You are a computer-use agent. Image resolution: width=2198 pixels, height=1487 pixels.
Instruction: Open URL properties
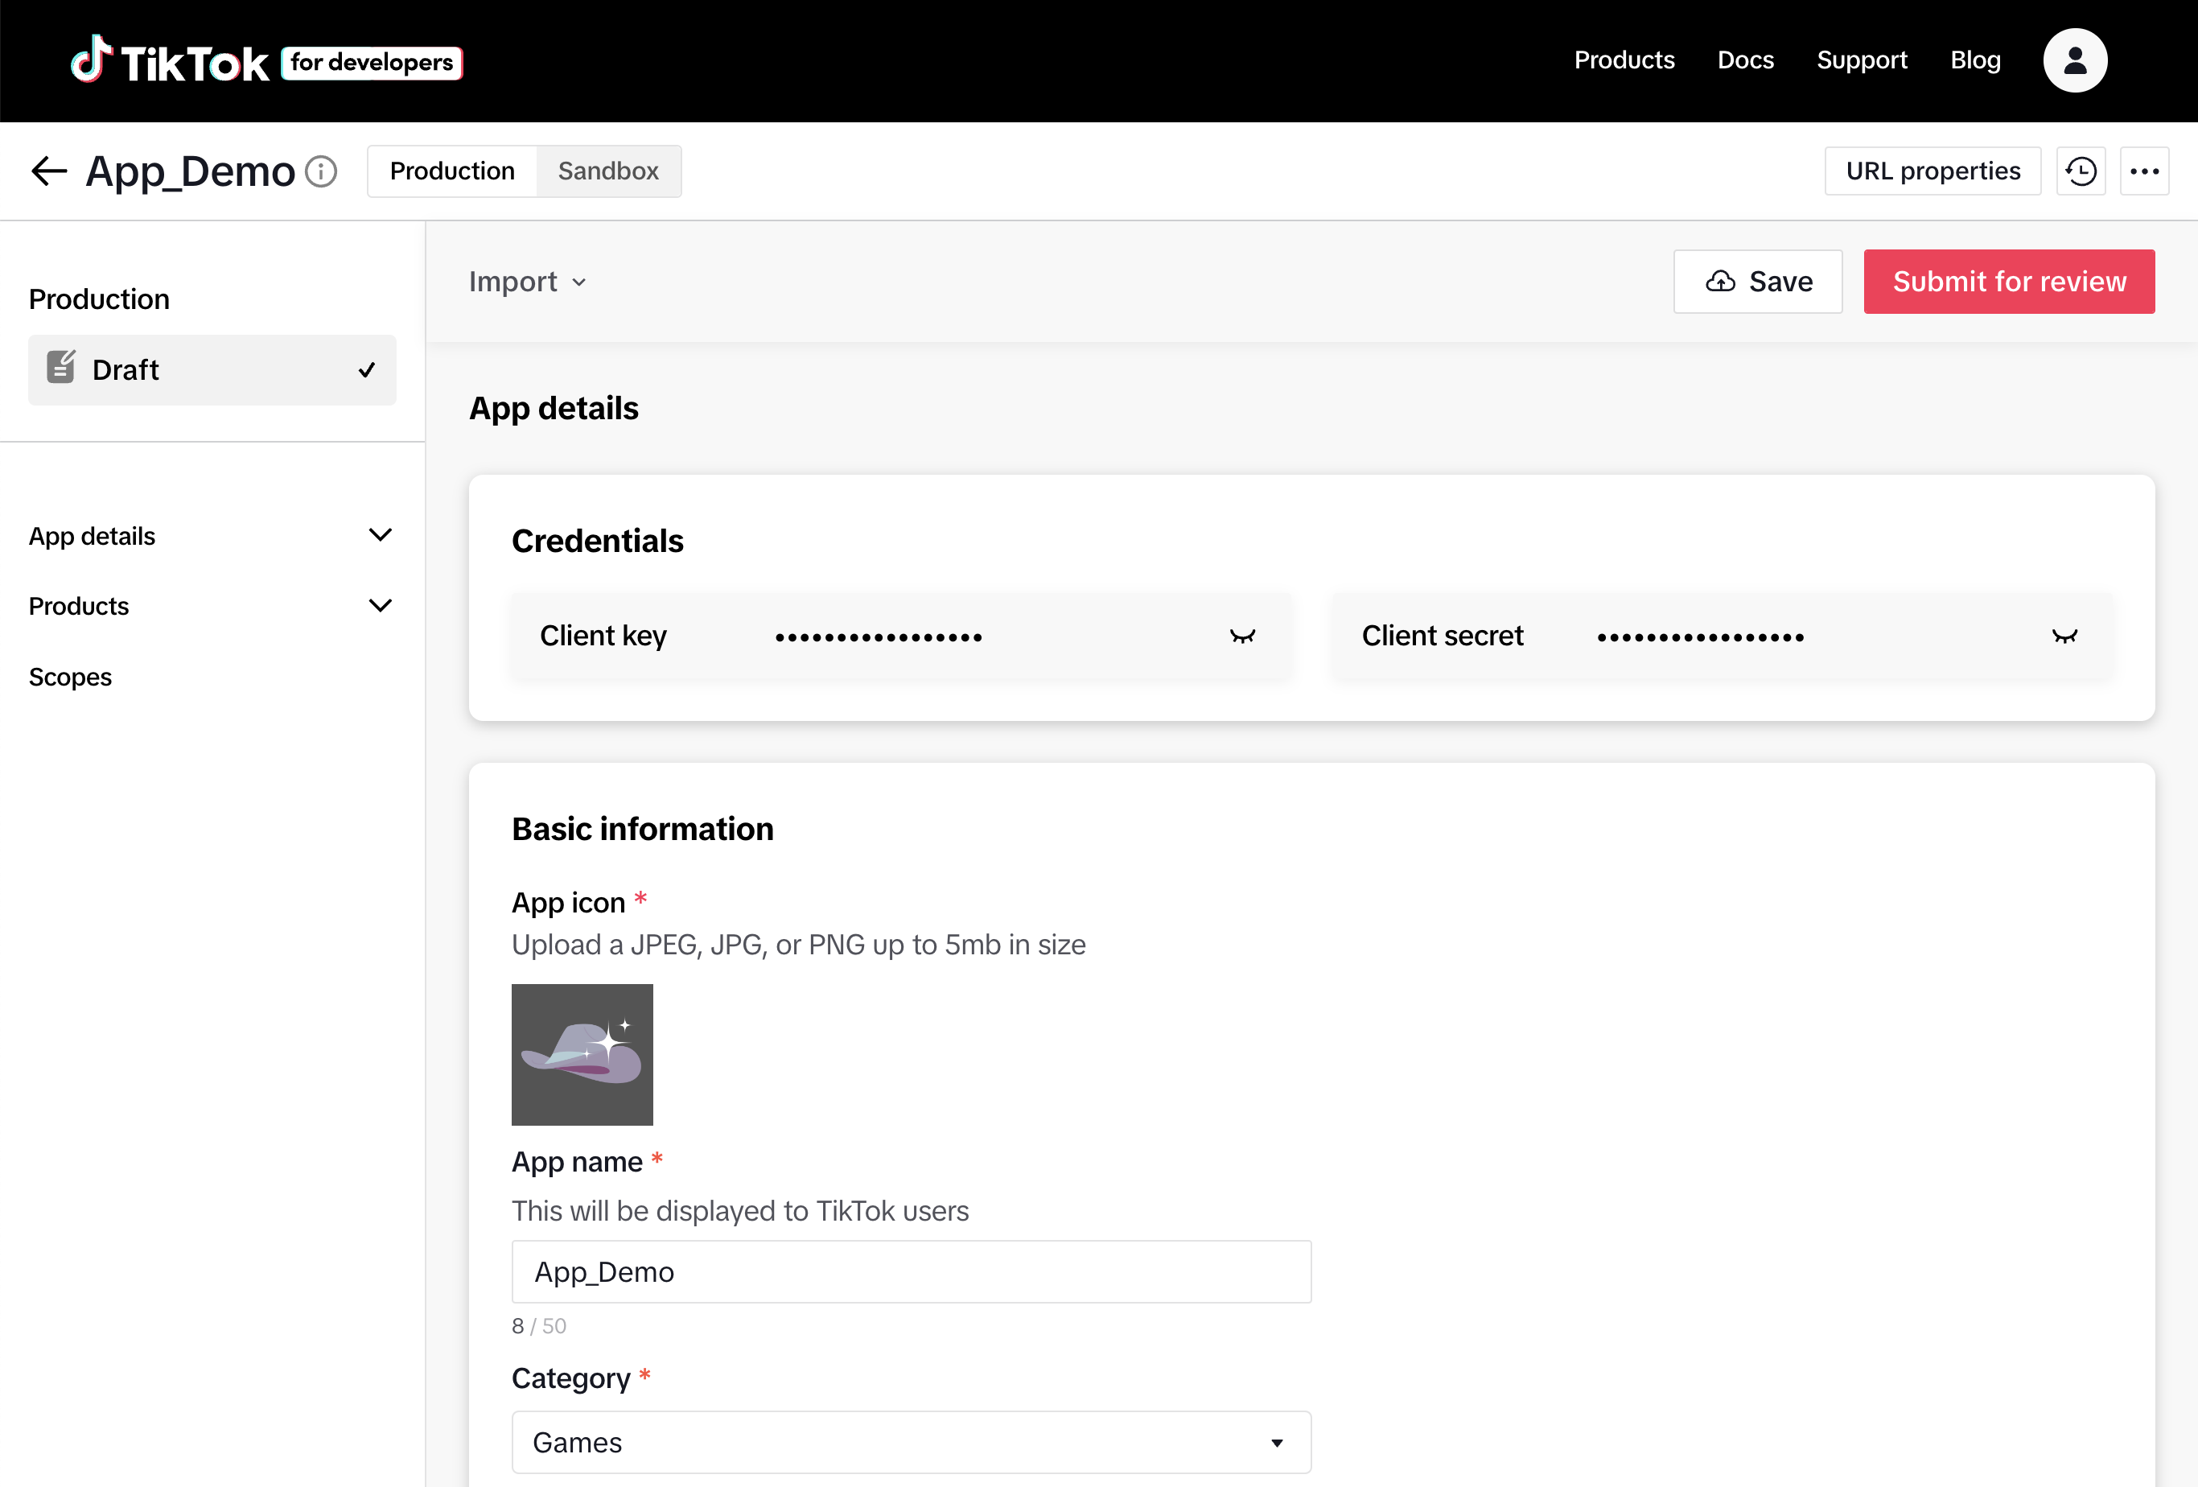click(x=1933, y=171)
